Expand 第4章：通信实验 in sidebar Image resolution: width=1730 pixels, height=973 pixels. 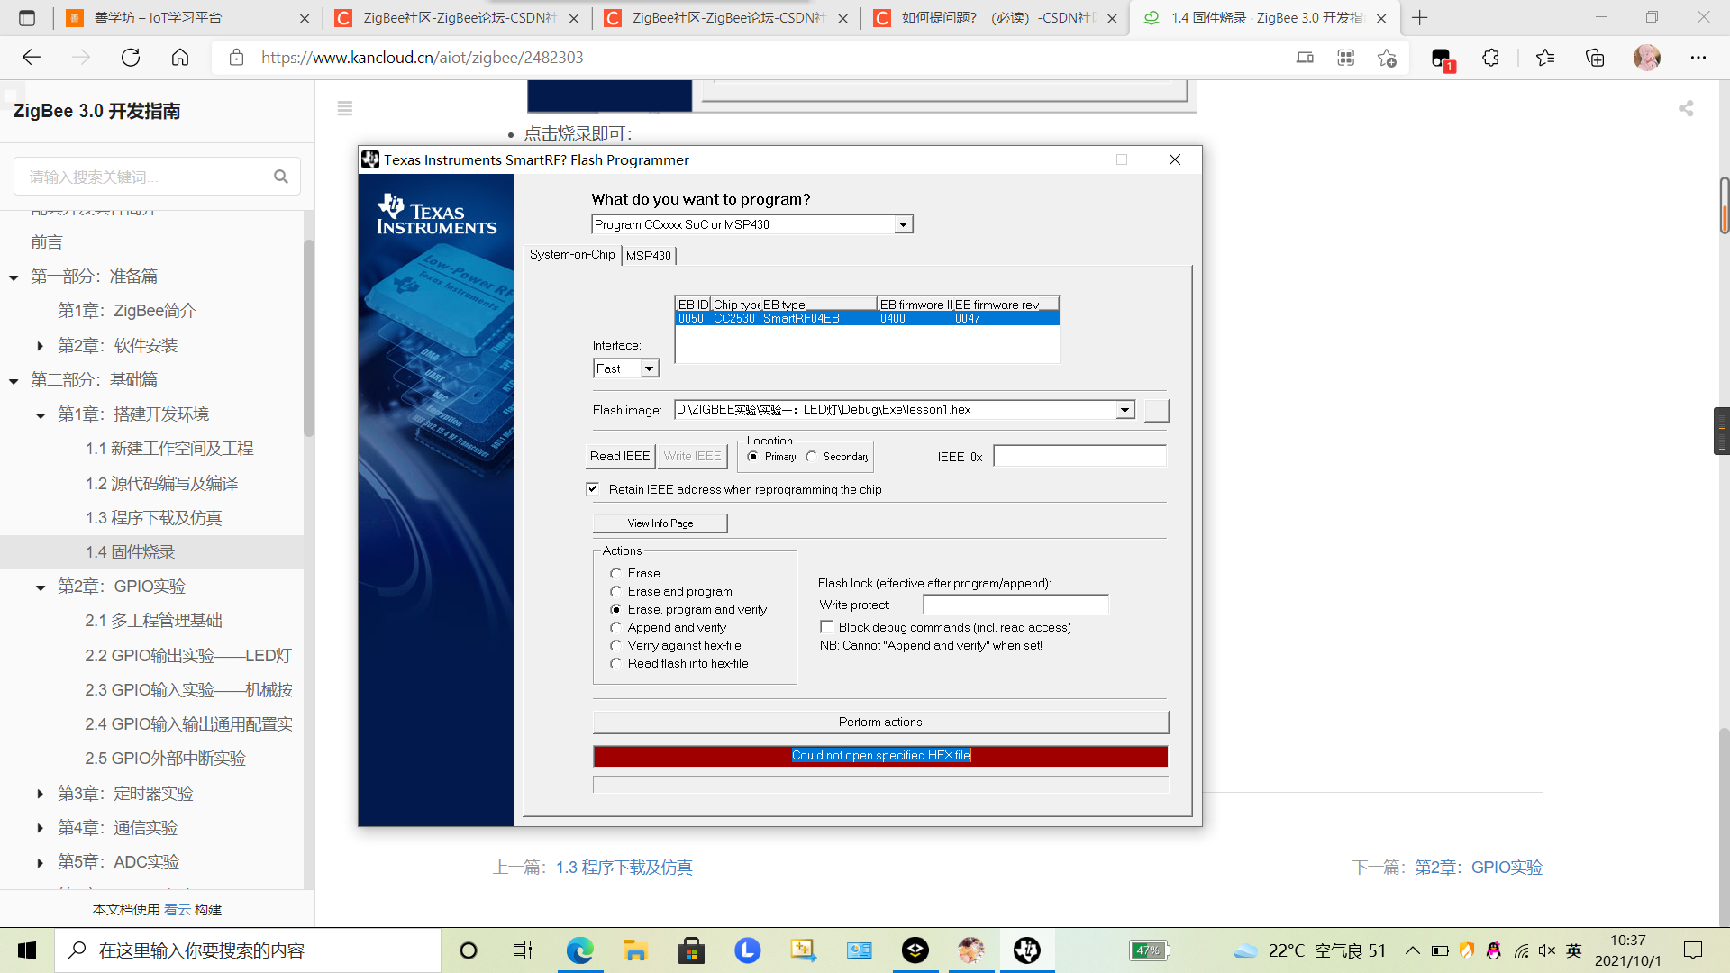tap(41, 828)
